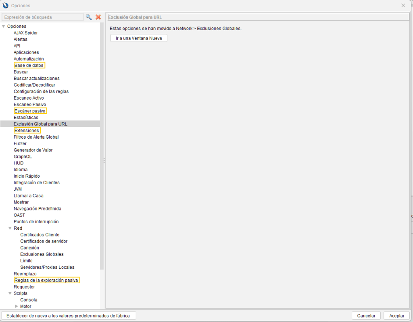Screen dimensions: 413x322
Task: Click the split pane divider handle
Action: coord(104,160)
